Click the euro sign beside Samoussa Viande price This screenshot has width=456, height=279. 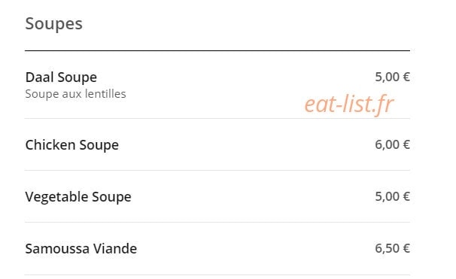click(406, 248)
